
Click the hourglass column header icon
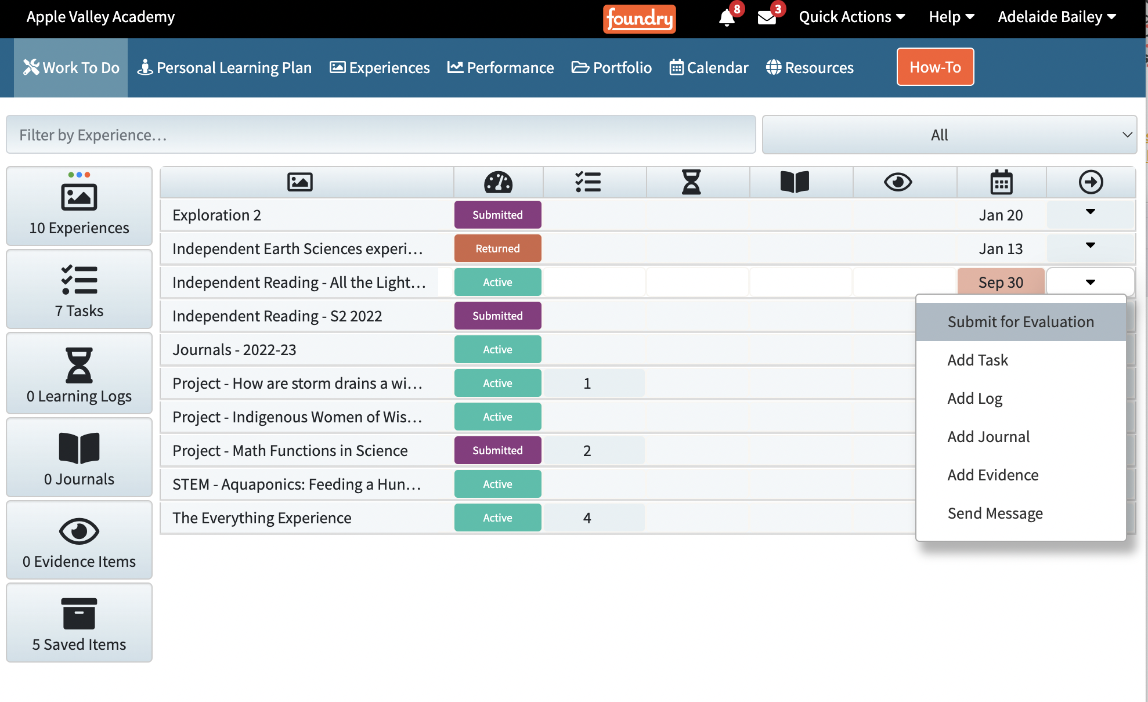tap(691, 182)
